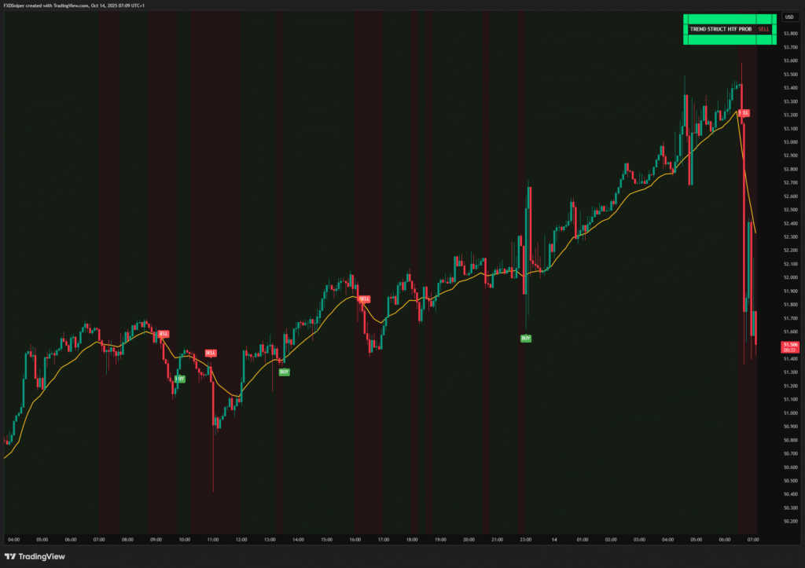Open the USD currency selector
This screenshot has height=568, width=805.
tap(789, 16)
